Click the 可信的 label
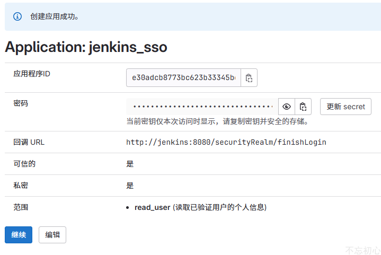 [x=24, y=164]
